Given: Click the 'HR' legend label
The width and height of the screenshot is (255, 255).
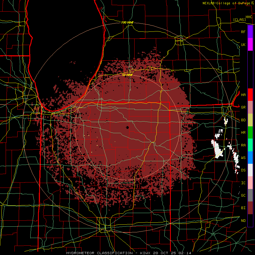Looking at the screenshot, I should 243,133.
